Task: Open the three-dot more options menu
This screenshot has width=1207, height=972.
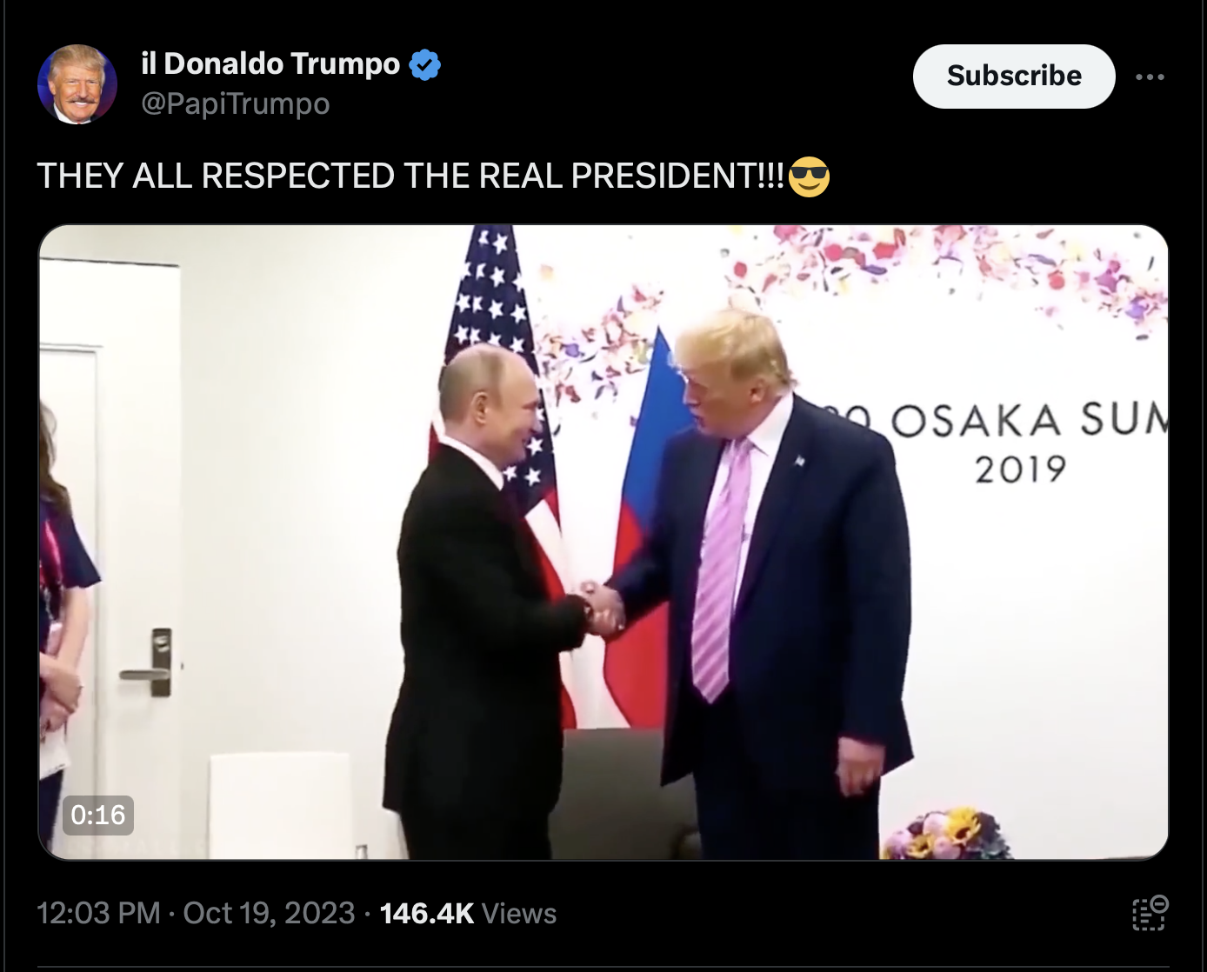Action: [1150, 77]
